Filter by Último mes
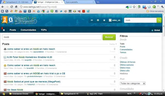 [125, 68]
